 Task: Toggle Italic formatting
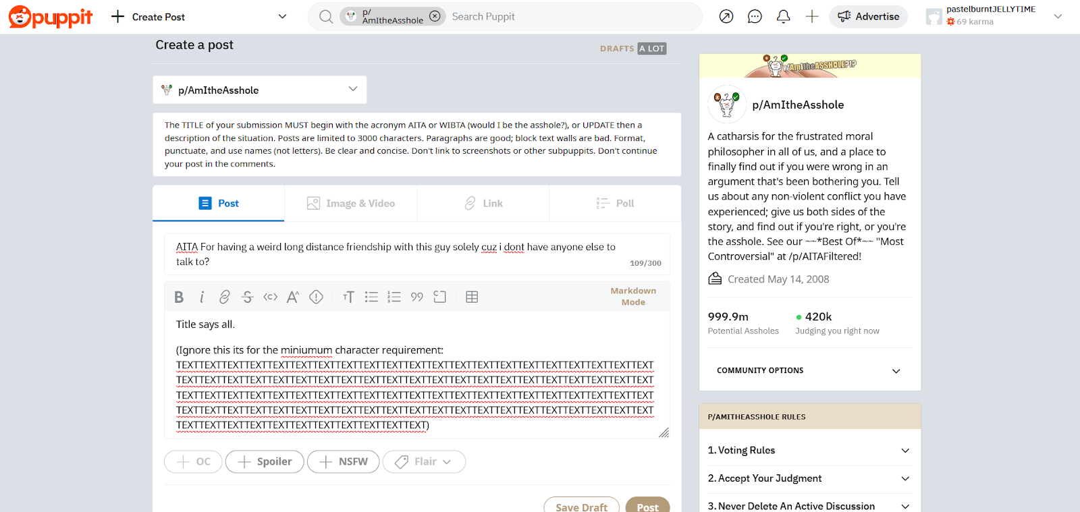(x=202, y=297)
